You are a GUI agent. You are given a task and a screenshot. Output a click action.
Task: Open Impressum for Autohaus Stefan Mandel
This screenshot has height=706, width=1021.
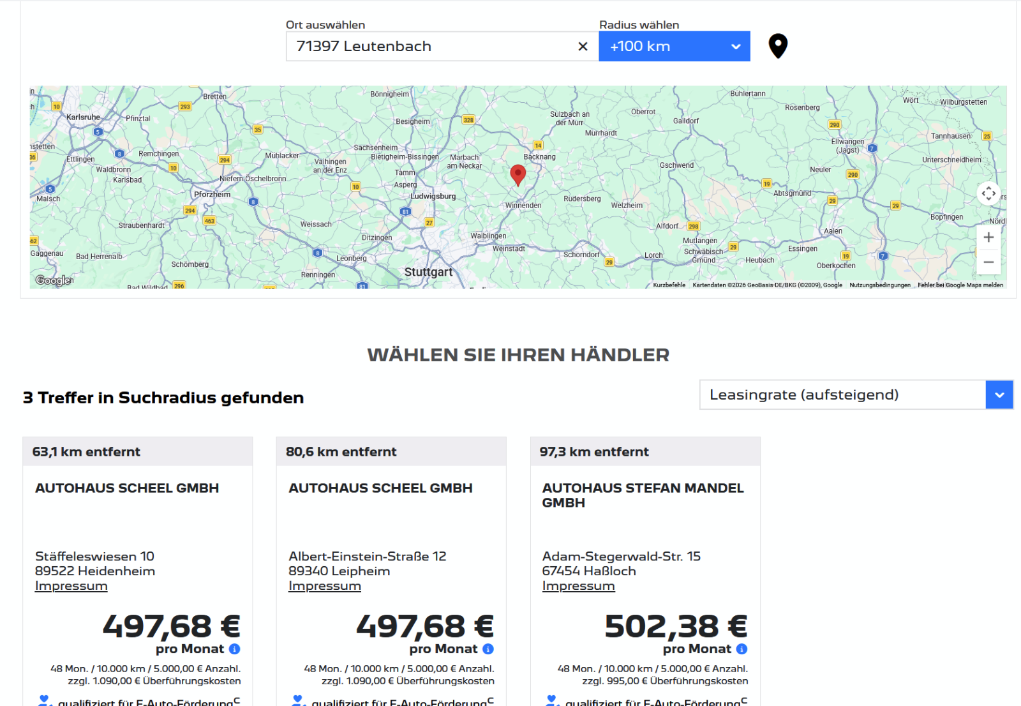tap(579, 586)
